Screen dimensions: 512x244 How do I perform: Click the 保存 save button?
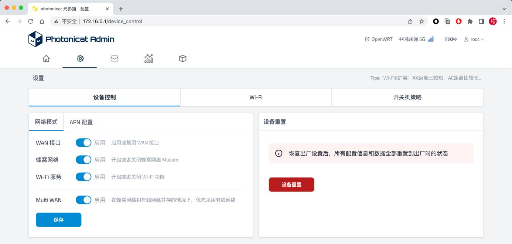point(58,219)
